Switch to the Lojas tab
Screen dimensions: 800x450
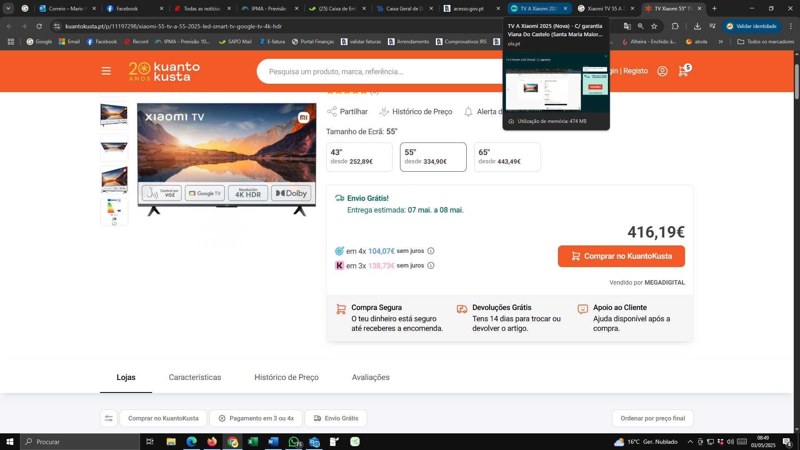tap(126, 377)
